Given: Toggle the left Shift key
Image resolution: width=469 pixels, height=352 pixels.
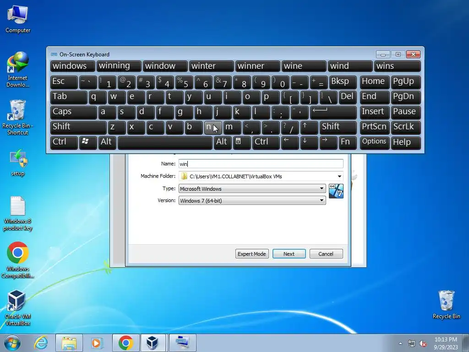Looking at the screenshot, I should point(78,127).
